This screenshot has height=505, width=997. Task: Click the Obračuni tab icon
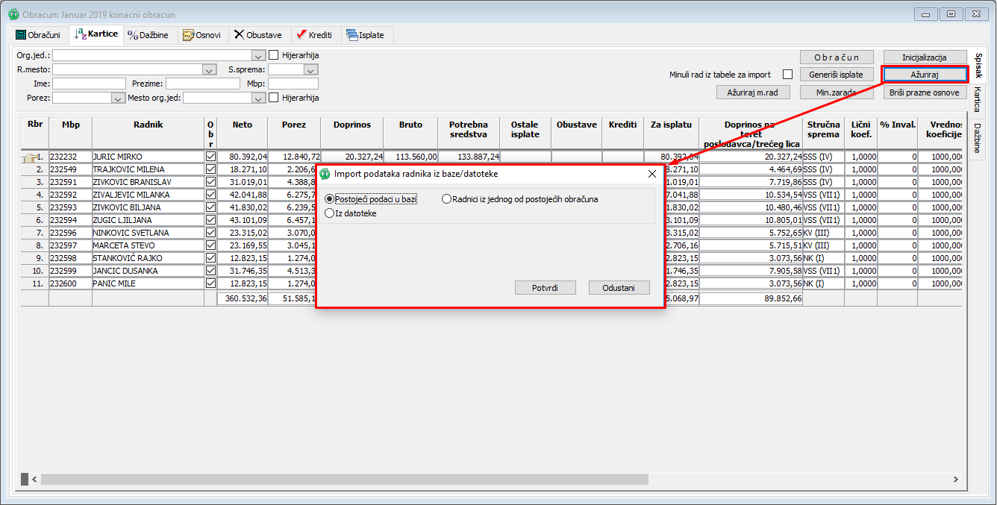coord(21,35)
